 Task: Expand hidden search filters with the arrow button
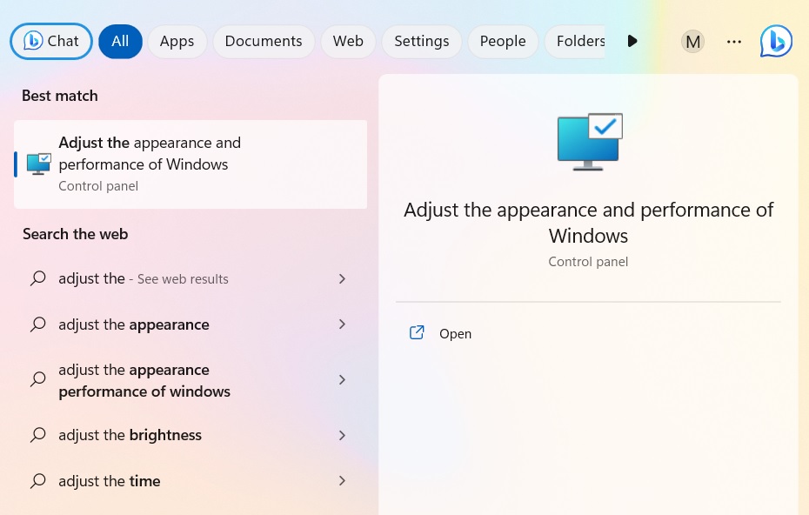632,41
